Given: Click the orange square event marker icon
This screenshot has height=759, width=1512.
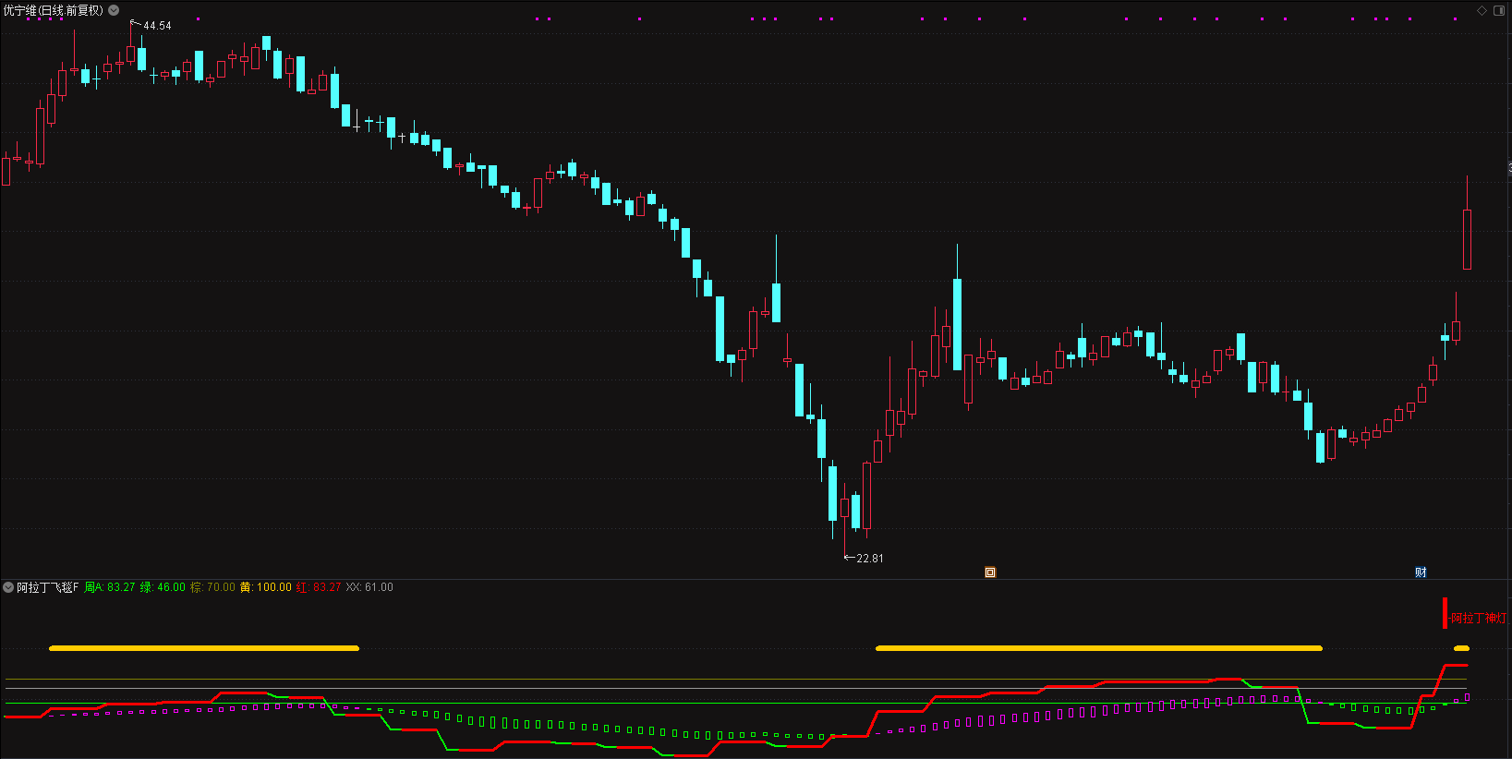Looking at the screenshot, I should coord(990,572).
